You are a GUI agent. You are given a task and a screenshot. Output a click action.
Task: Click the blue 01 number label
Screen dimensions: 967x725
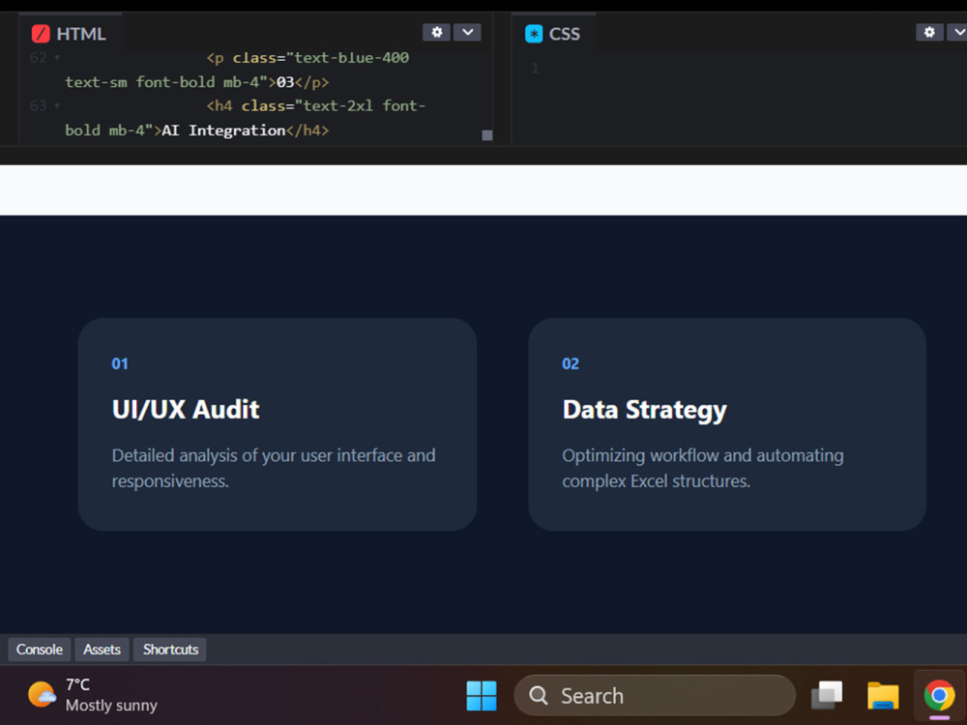click(x=120, y=363)
